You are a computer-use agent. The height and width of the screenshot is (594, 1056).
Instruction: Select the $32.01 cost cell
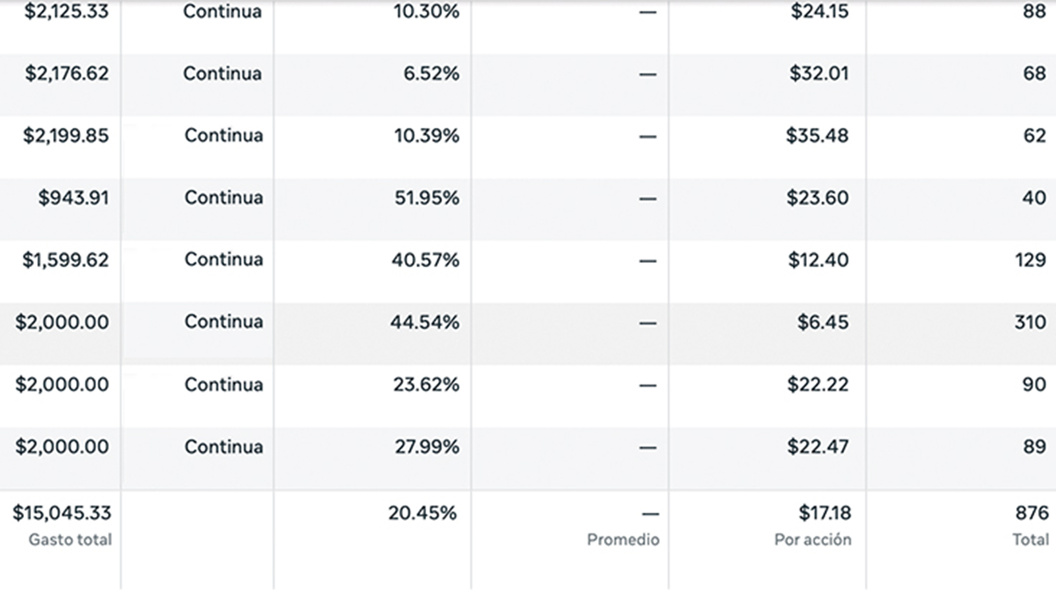[819, 74]
